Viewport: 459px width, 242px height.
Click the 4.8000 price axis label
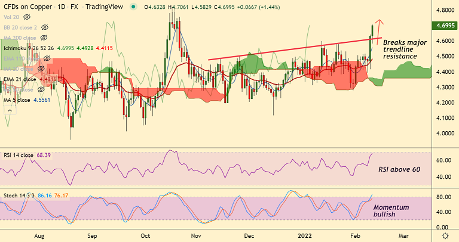point(445,10)
